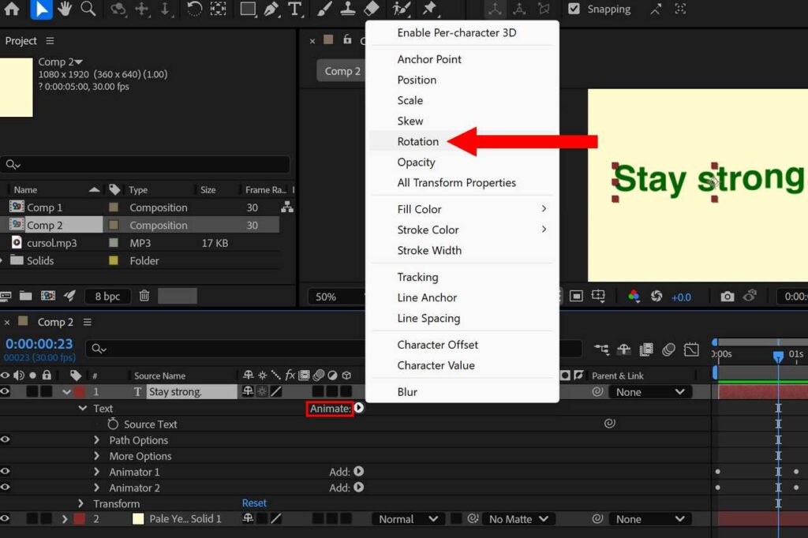Click the Delete trash icon in Project panel
Viewport: 808px width, 538px height.
(144, 296)
